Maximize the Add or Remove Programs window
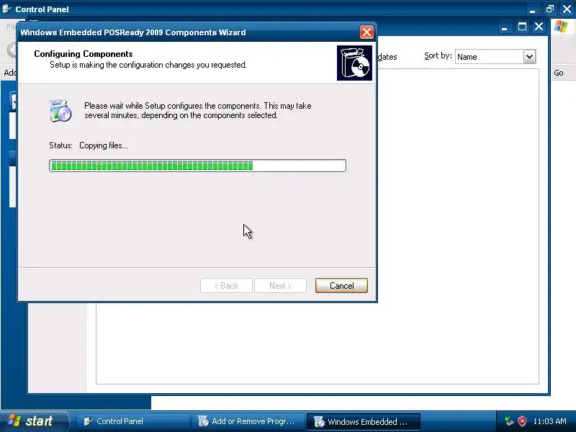 click(x=522, y=27)
